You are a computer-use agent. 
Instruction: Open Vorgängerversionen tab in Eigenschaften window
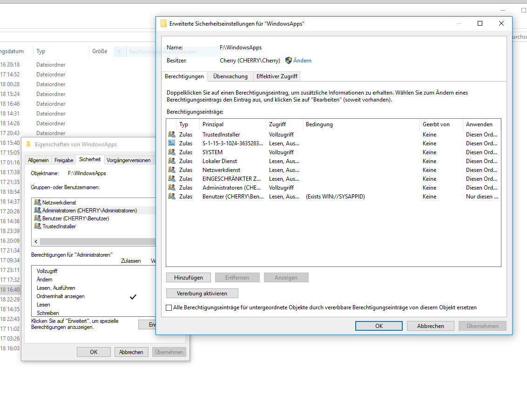pyautogui.click(x=128, y=160)
